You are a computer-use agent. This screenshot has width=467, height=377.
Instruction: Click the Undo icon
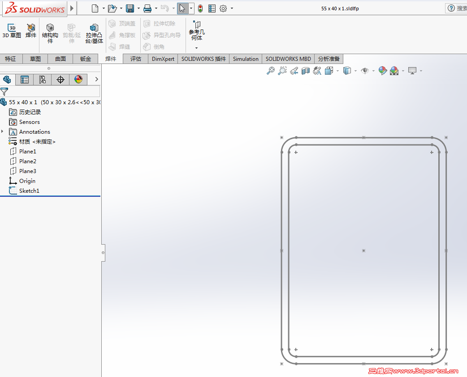164,8
